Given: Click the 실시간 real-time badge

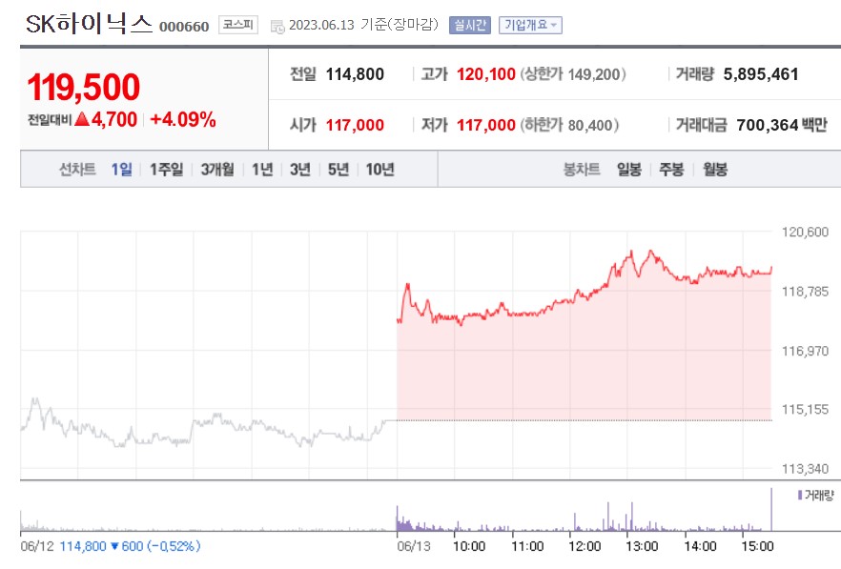Looking at the screenshot, I should coord(469,25).
